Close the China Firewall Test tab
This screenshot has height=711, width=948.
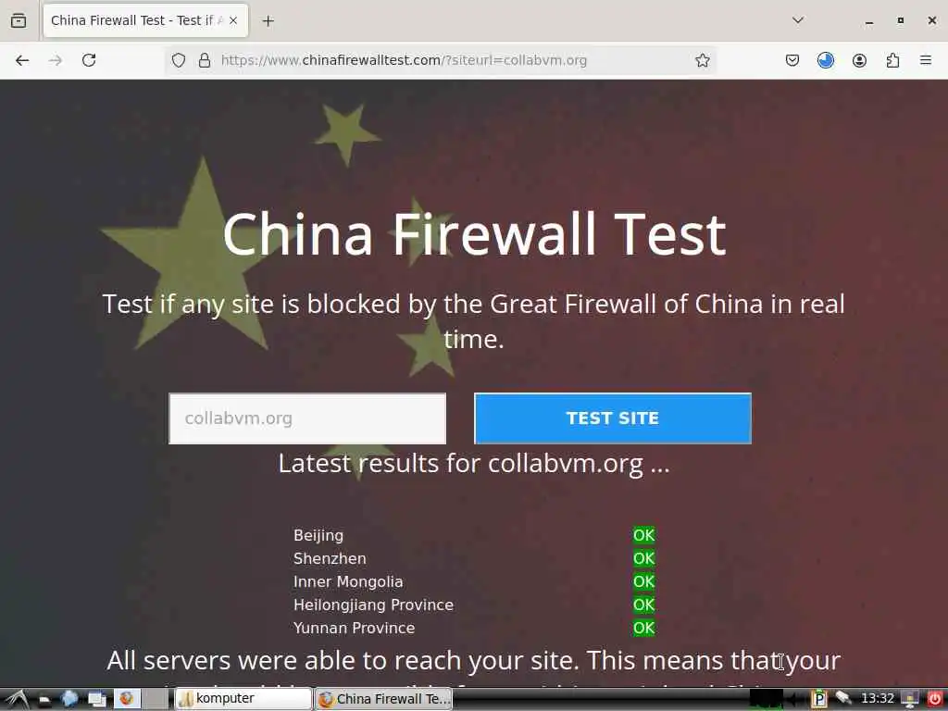(x=233, y=20)
